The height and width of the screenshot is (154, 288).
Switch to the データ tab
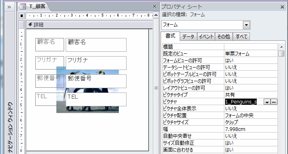188,37
